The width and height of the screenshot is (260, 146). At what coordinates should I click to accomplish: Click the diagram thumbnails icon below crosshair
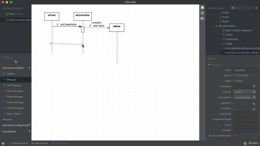202,19
